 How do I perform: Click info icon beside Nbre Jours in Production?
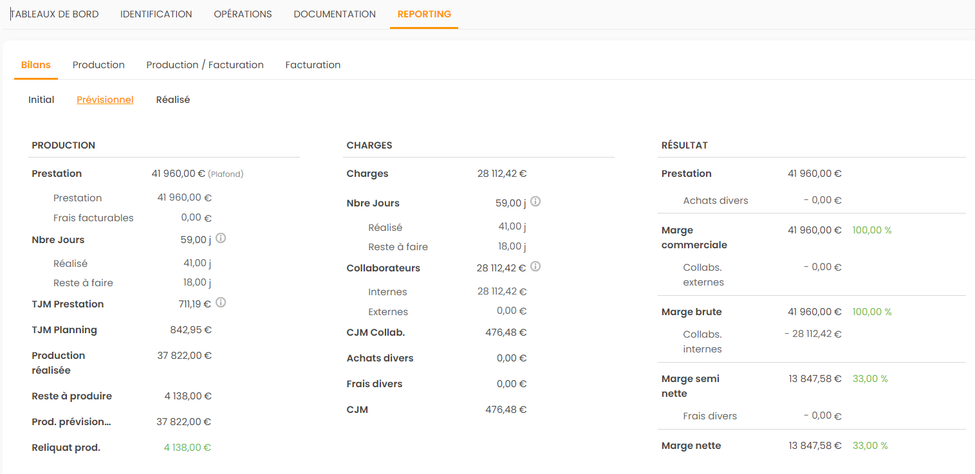click(x=221, y=239)
